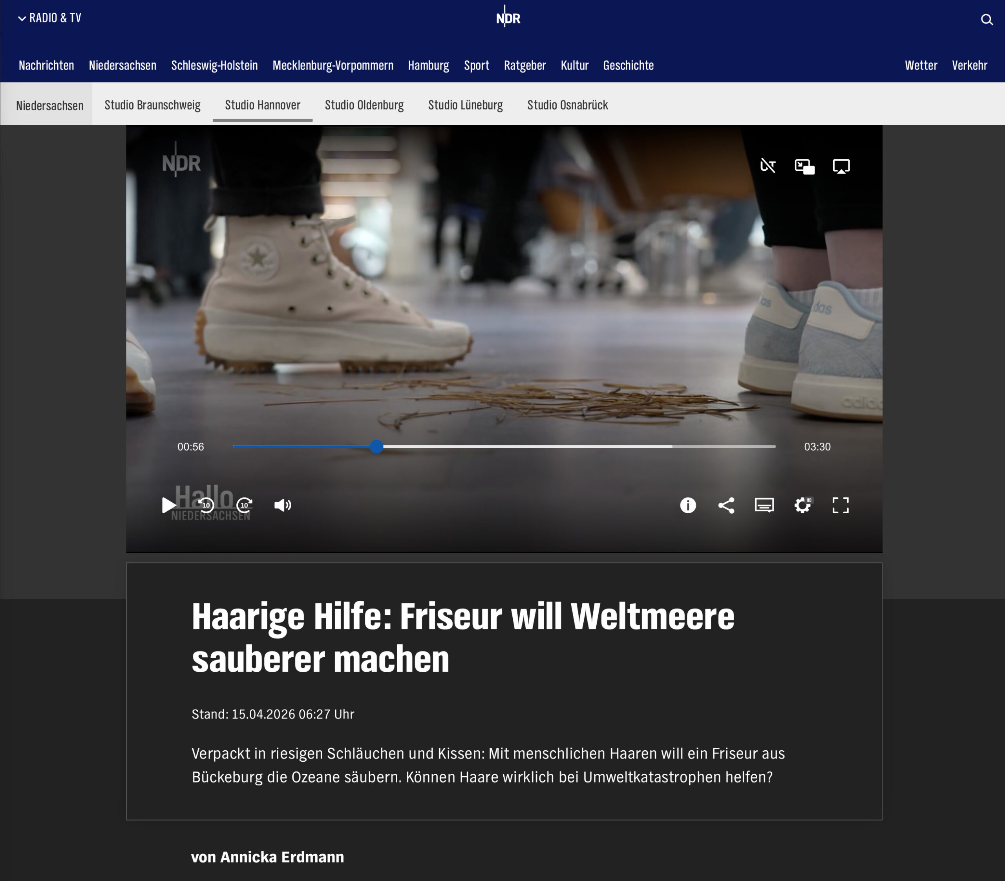Cast the video via AirPlay
Screen dimensions: 1005x881
841,167
